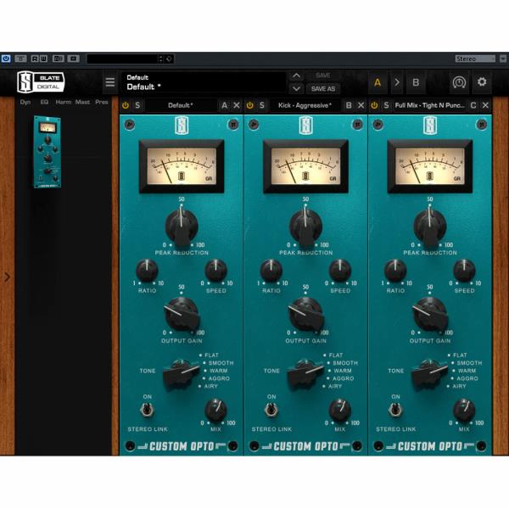
Task: Click the C slot letter on Full Mix module
Action: click(473, 105)
